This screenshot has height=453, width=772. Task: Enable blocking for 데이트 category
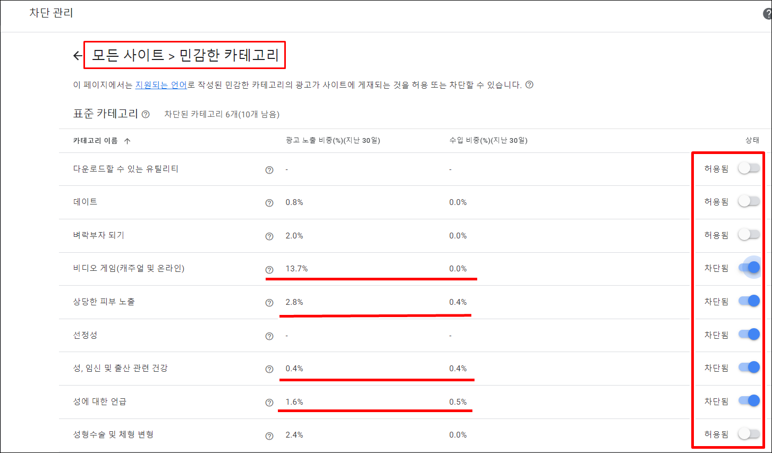pyautogui.click(x=749, y=202)
